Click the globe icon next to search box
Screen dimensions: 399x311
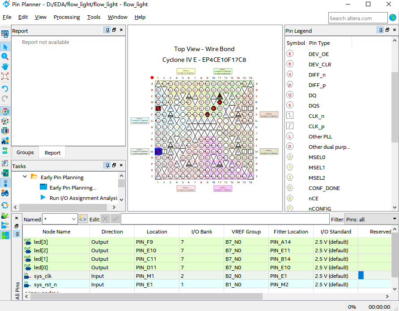click(393, 17)
